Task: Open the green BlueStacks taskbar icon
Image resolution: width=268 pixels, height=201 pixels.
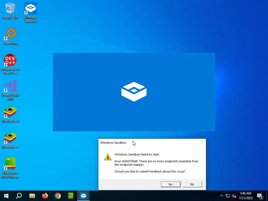Action: (71, 196)
